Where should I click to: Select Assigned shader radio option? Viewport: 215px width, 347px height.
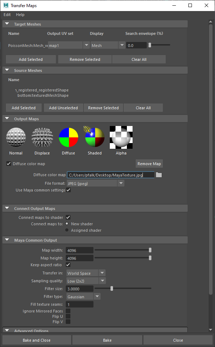click(x=67, y=230)
